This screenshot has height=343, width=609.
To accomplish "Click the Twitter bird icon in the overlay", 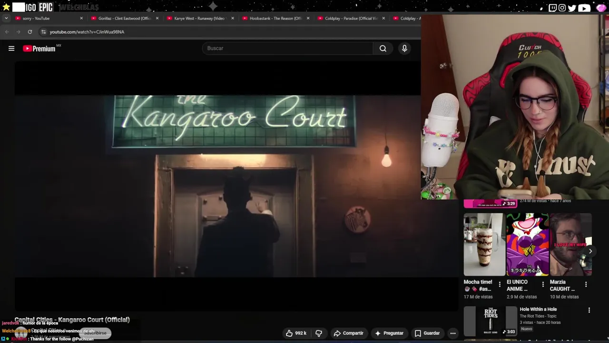I will click(572, 8).
